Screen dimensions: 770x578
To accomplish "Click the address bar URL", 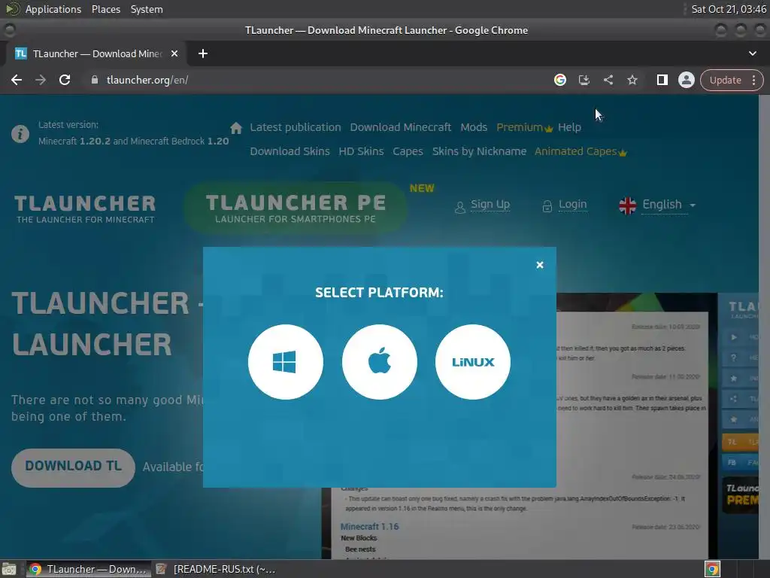I will 147,80.
